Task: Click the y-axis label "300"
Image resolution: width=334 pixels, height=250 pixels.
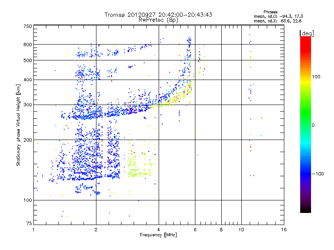Action: [x=28, y=105]
